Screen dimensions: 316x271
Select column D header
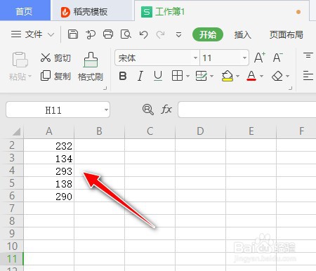point(200,131)
